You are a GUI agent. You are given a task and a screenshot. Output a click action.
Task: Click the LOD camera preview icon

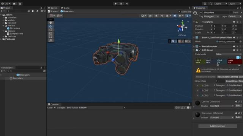coord(238,57)
